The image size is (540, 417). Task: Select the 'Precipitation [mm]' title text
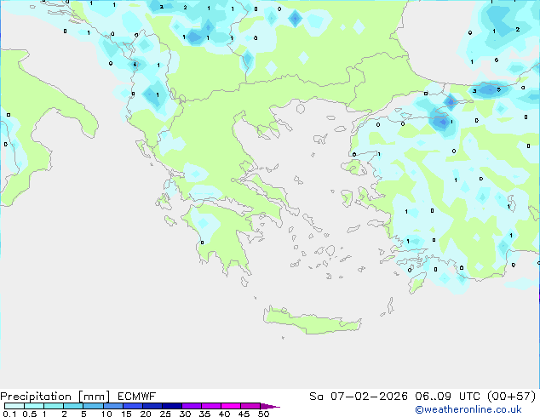(x=55, y=397)
